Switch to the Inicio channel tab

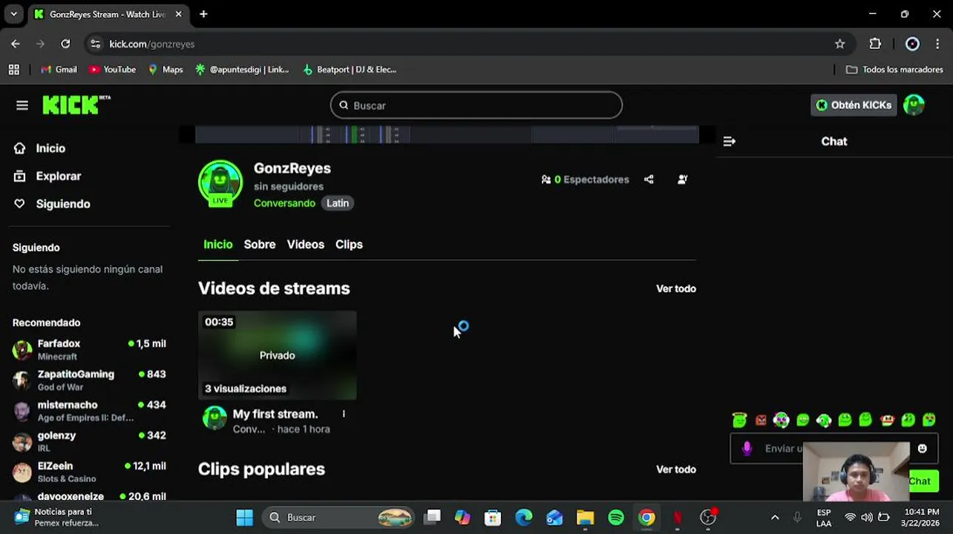[218, 244]
